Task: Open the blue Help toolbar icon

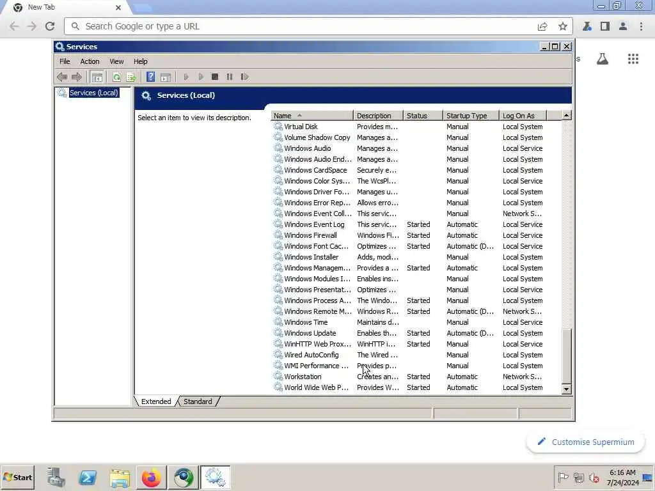Action: click(151, 77)
